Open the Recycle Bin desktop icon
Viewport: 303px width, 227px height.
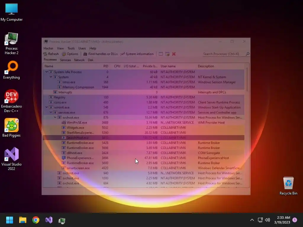288,186
